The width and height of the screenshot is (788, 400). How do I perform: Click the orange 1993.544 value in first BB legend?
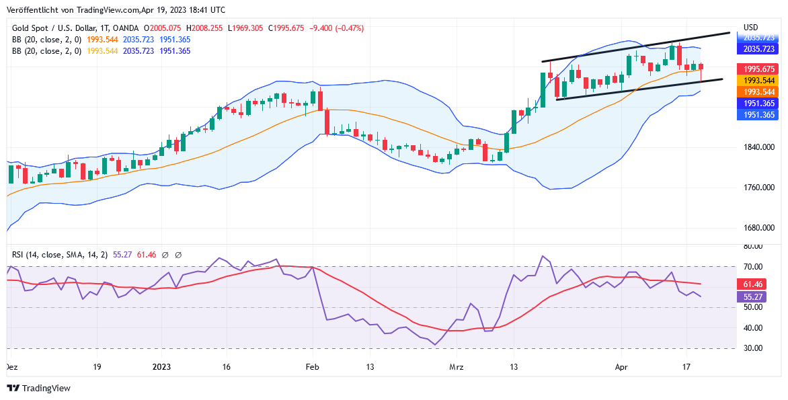[x=103, y=40]
